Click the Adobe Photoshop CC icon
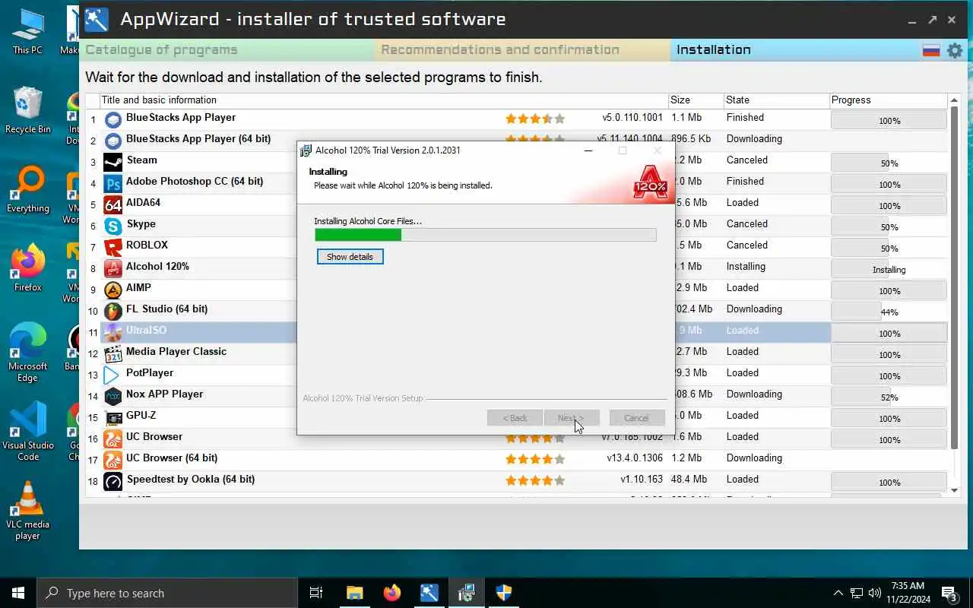Screen dimensions: 973x608 [x=113, y=183]
